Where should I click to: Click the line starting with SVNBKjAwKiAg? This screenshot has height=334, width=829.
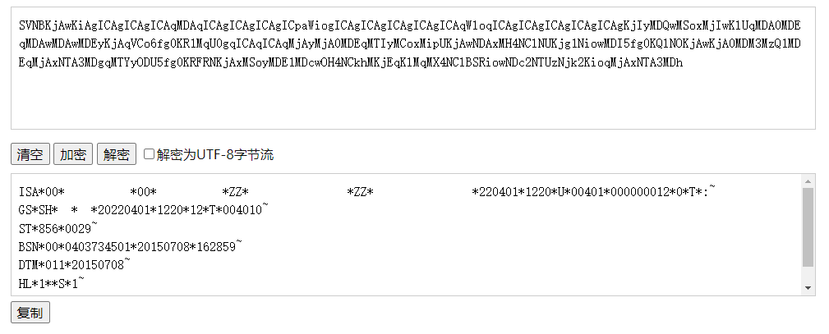click(x=410, y=25)
